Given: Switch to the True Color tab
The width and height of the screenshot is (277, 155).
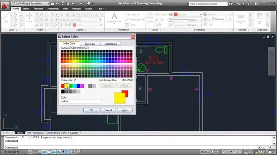Looking at the screenshot, I should [90, 44].
